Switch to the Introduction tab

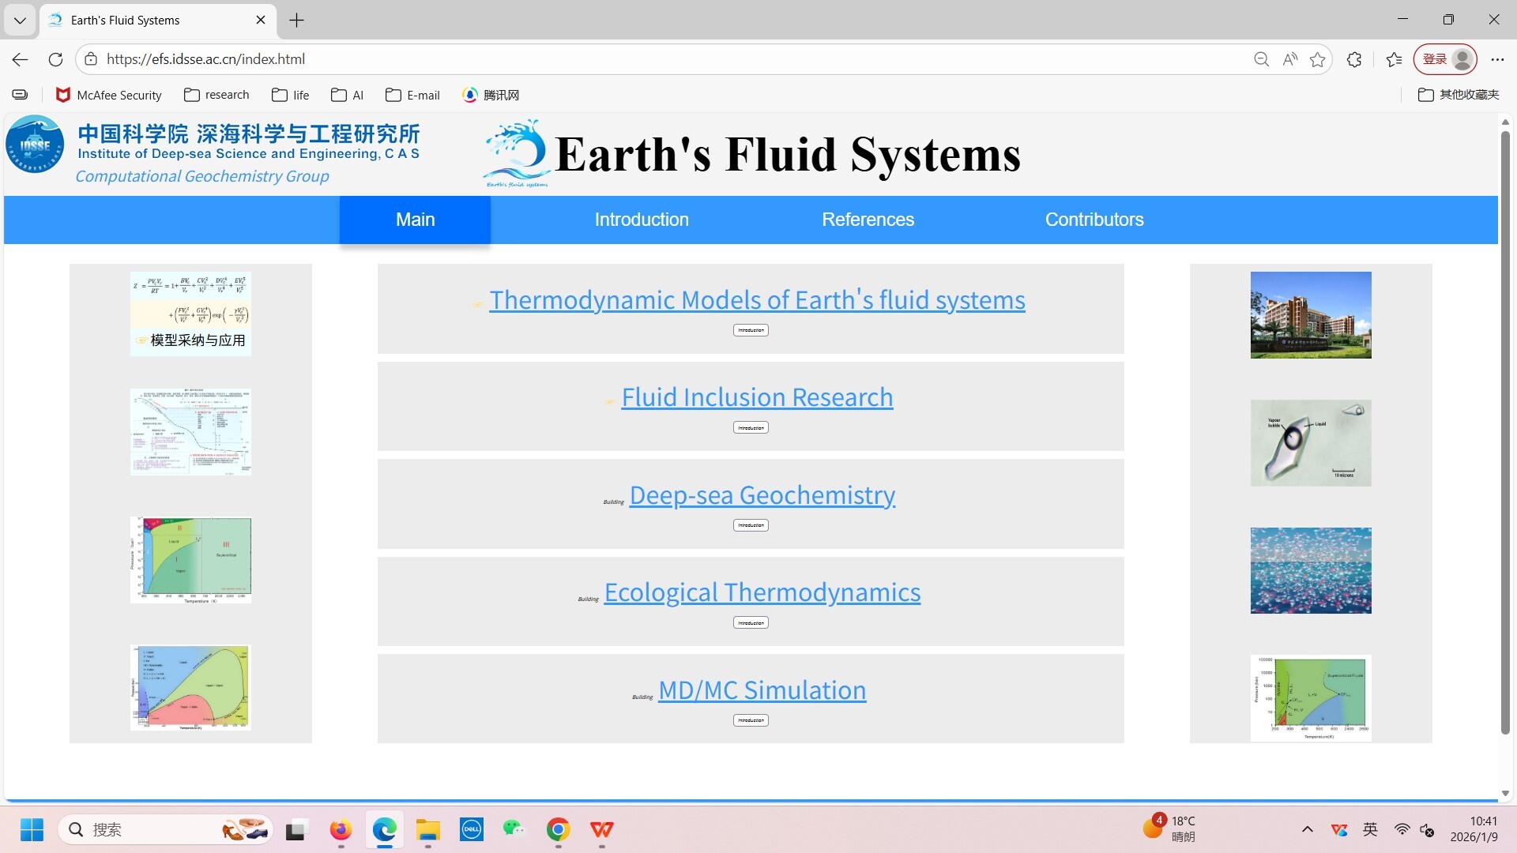(642, 220)
